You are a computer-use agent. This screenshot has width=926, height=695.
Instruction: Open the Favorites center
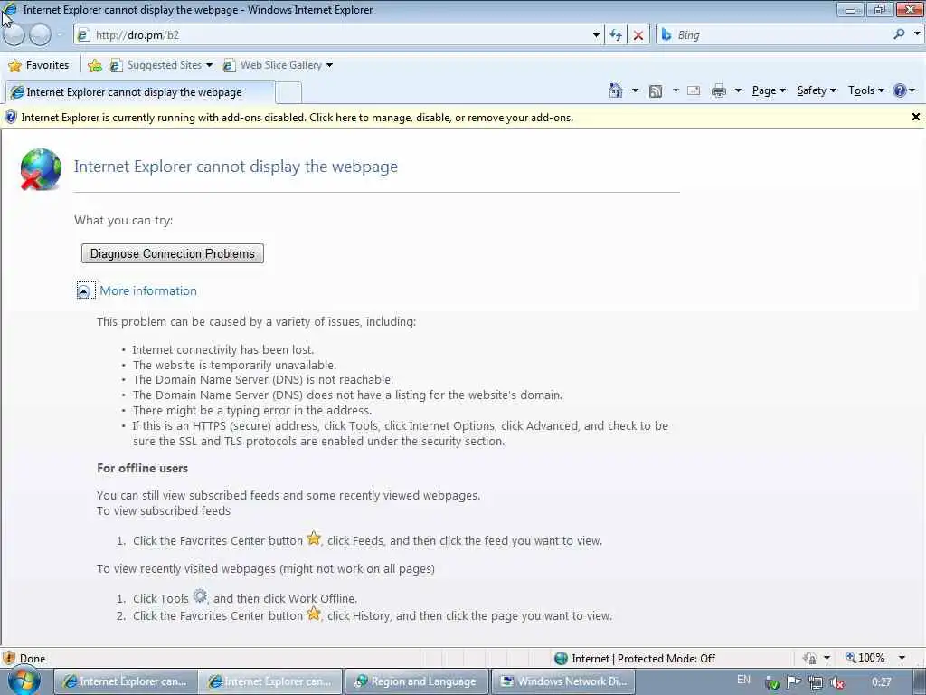[39, 65]
